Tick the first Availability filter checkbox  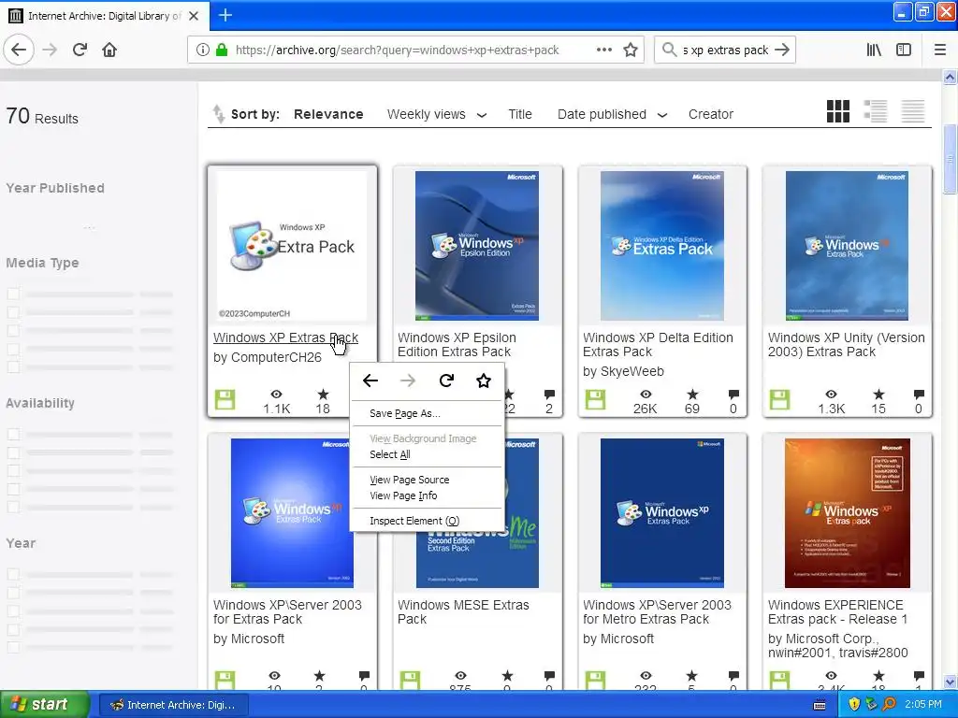click(x=13, y=434)
